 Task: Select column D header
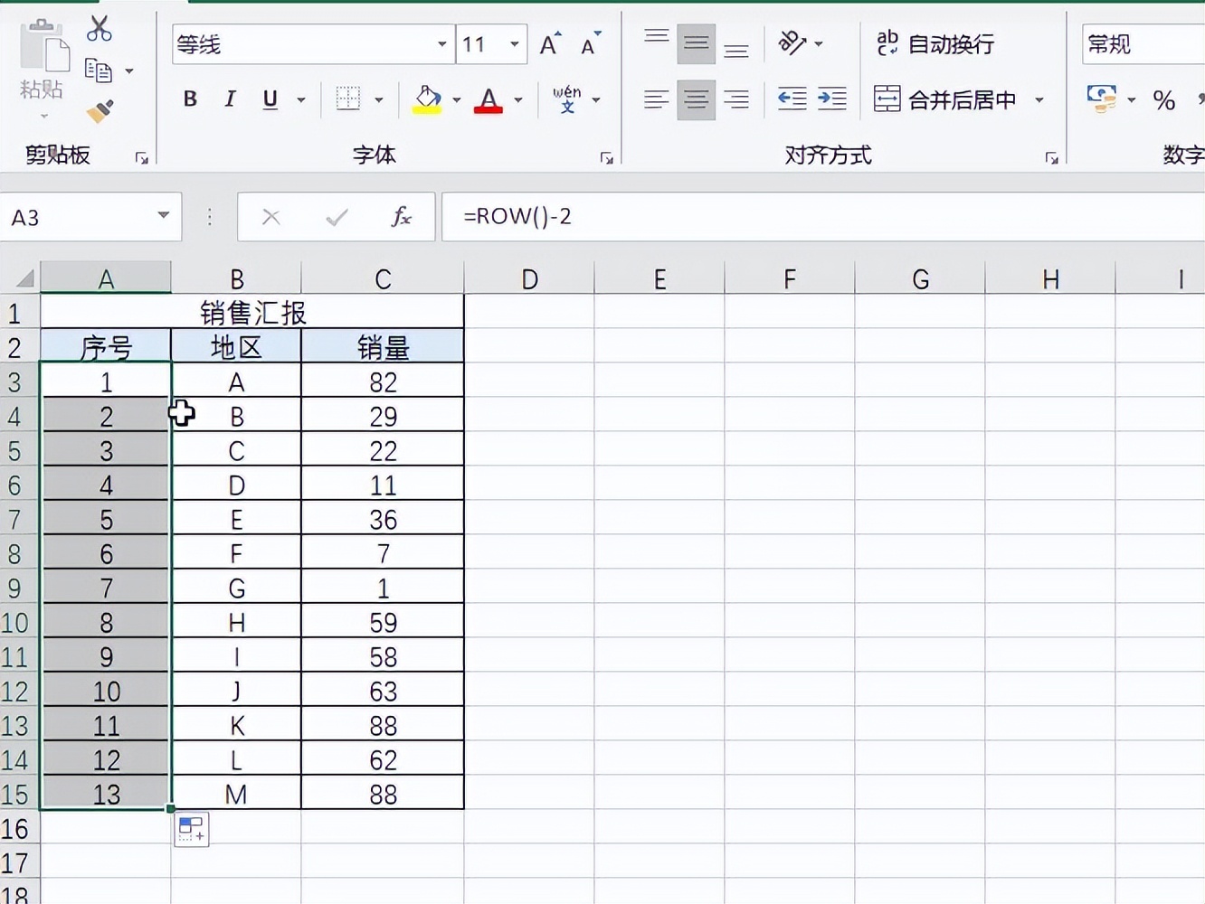pyautogui.click(x=529, y=278)
